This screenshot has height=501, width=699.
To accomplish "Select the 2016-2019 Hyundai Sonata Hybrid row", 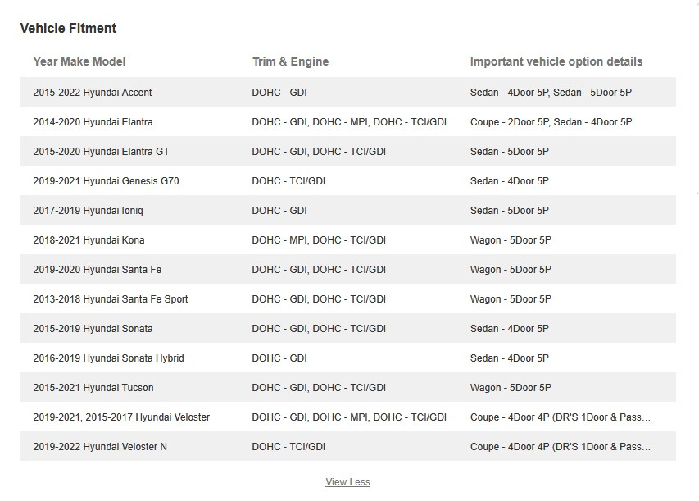I will tap(108, 358).
